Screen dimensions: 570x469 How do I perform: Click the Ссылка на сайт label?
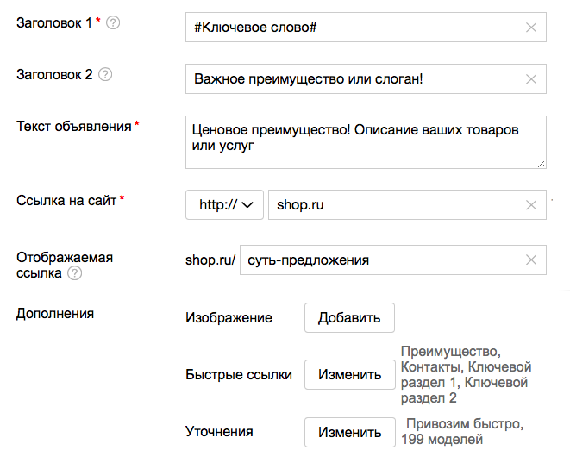point(66,200)
